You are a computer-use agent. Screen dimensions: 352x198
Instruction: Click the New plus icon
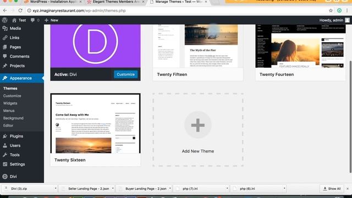tap(46, 20)
